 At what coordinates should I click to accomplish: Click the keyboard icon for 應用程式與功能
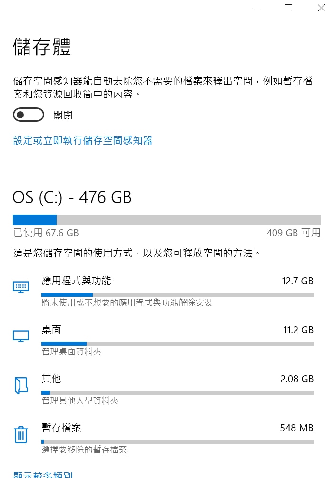pos(21,287)
